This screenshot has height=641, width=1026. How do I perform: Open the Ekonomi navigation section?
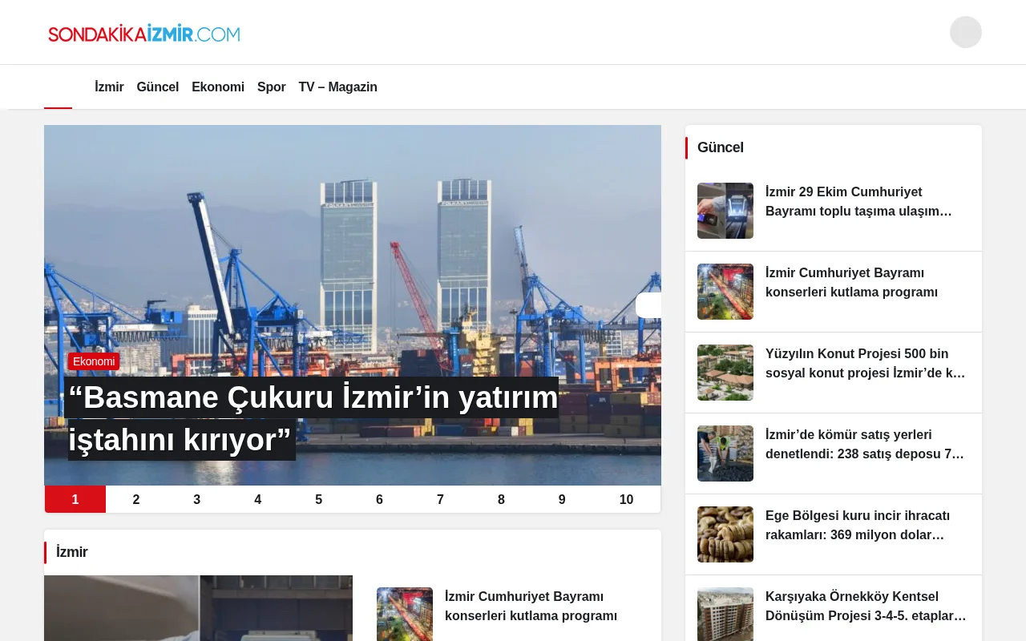(218, 87)
